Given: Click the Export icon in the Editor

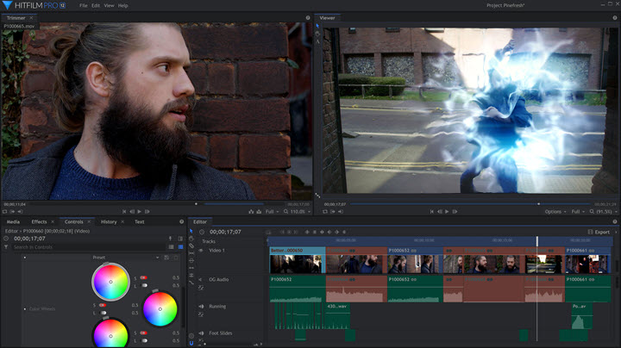Looking at the screenshot, I should (x=590, y=232).
